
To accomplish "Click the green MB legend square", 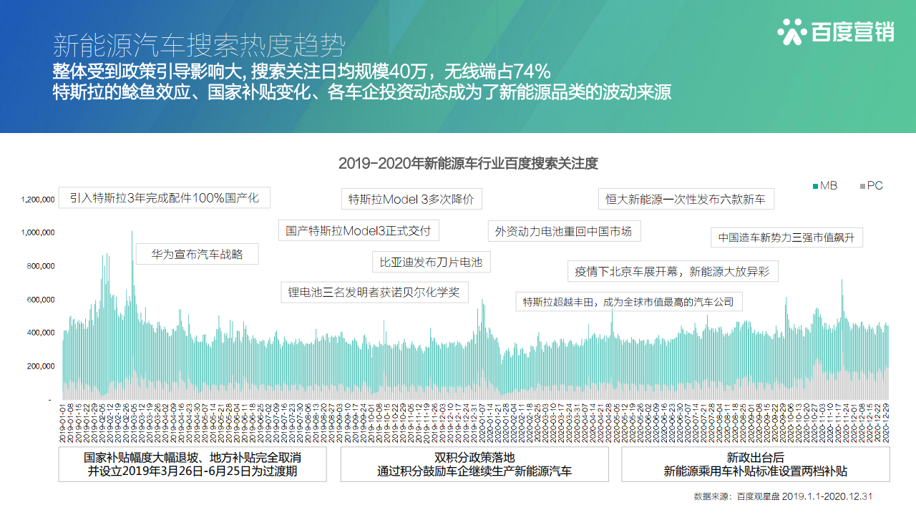I will pyautogui.click(x=815, y=186).
